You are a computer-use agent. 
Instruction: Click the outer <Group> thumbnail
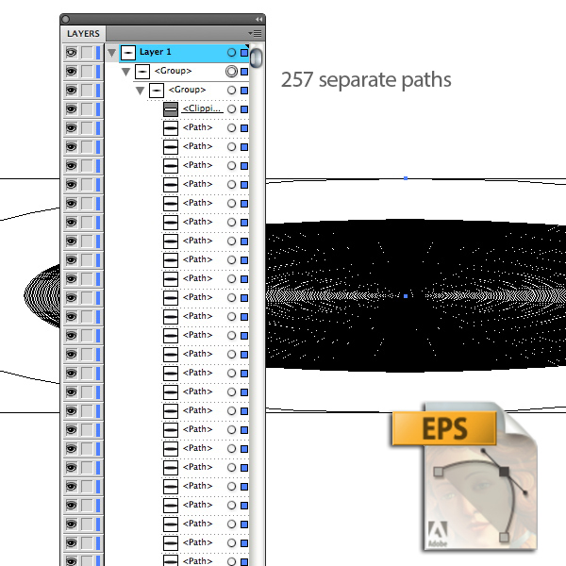click(x=142, y=72)
